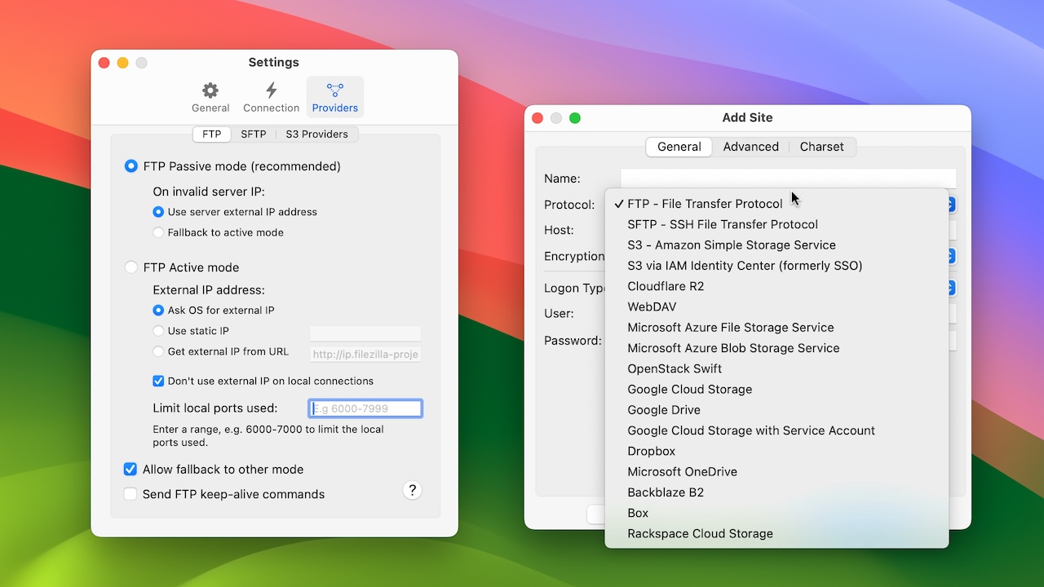Choose WebDAV from the protocol list
The image size is (1044, 587).
coord(776,307)
